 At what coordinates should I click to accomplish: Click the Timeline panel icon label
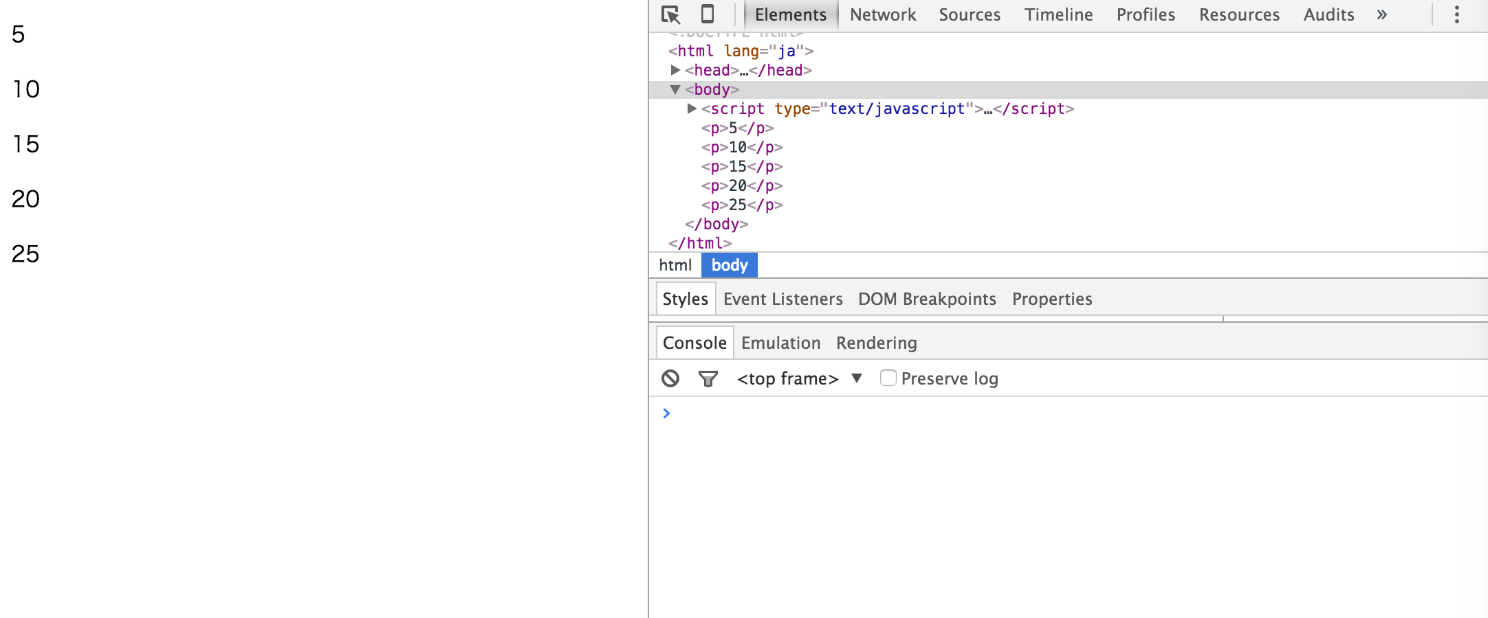[x=1058, y=14]
